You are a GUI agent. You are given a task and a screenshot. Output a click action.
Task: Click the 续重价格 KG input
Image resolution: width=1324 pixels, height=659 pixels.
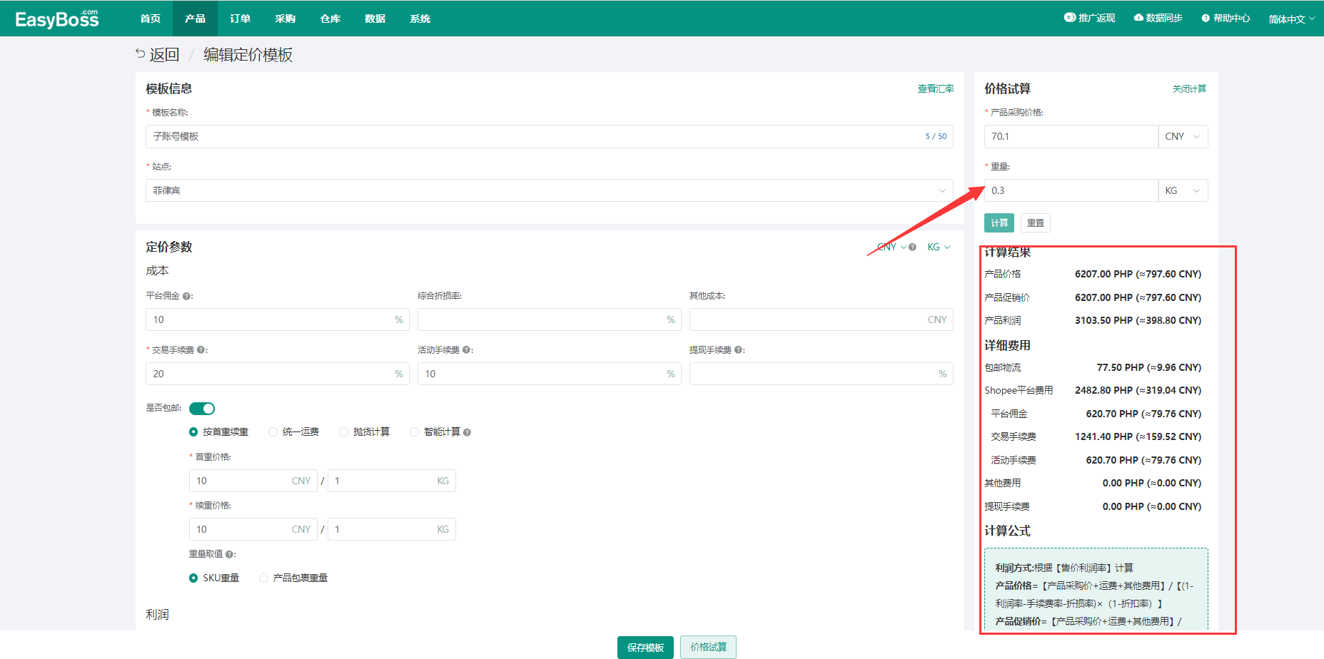point(392,529)
